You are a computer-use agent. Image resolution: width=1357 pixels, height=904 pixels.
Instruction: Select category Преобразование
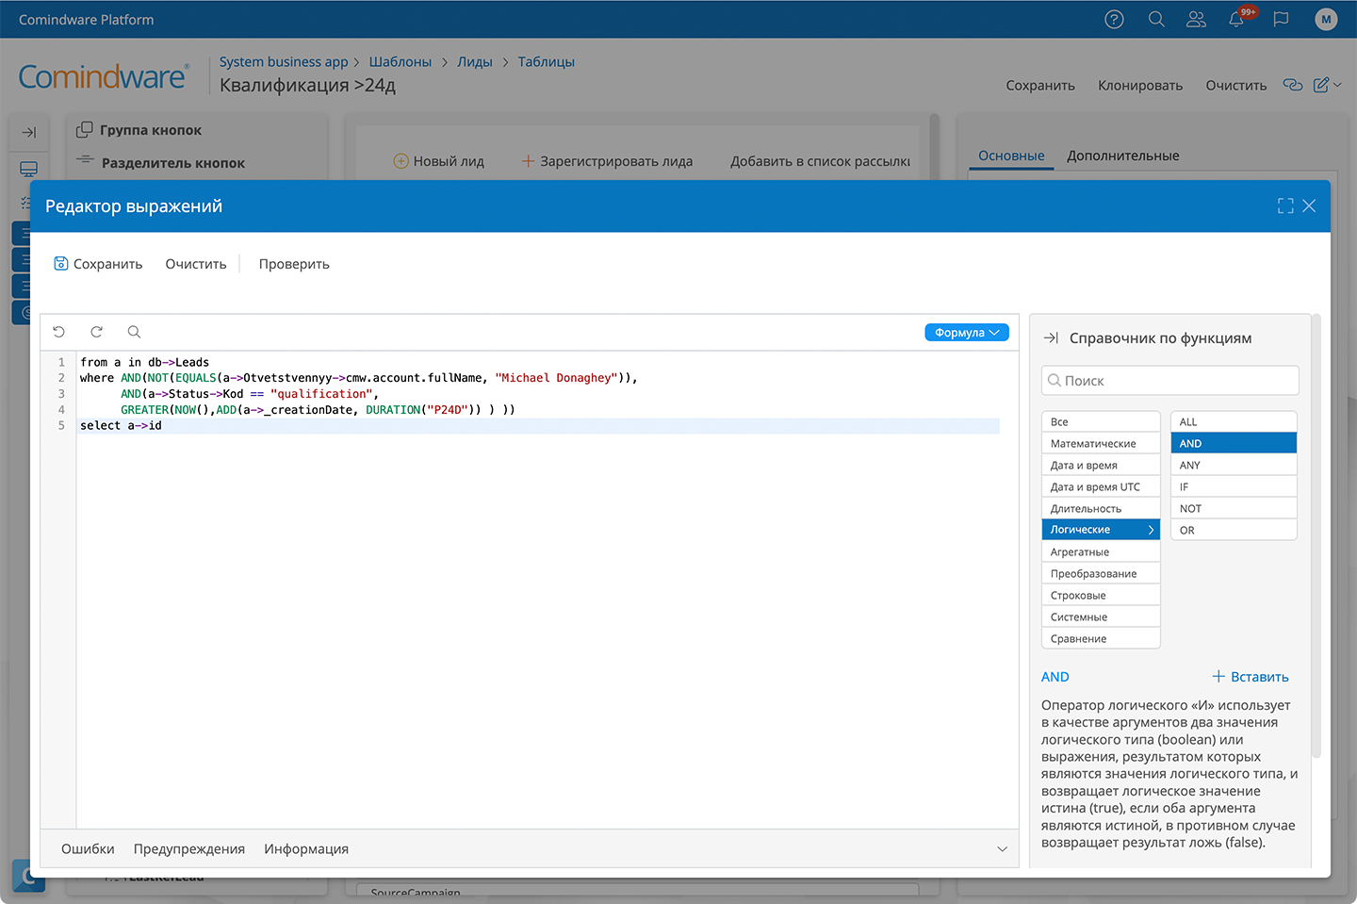point(1101,573)
